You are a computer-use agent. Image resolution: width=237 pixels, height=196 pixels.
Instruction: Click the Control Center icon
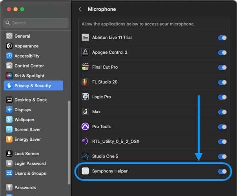pyautogui.click(x=9, y=66)
